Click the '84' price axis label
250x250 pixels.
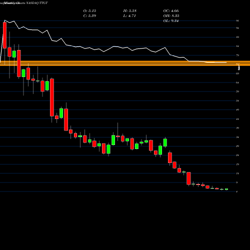(237, 46)
